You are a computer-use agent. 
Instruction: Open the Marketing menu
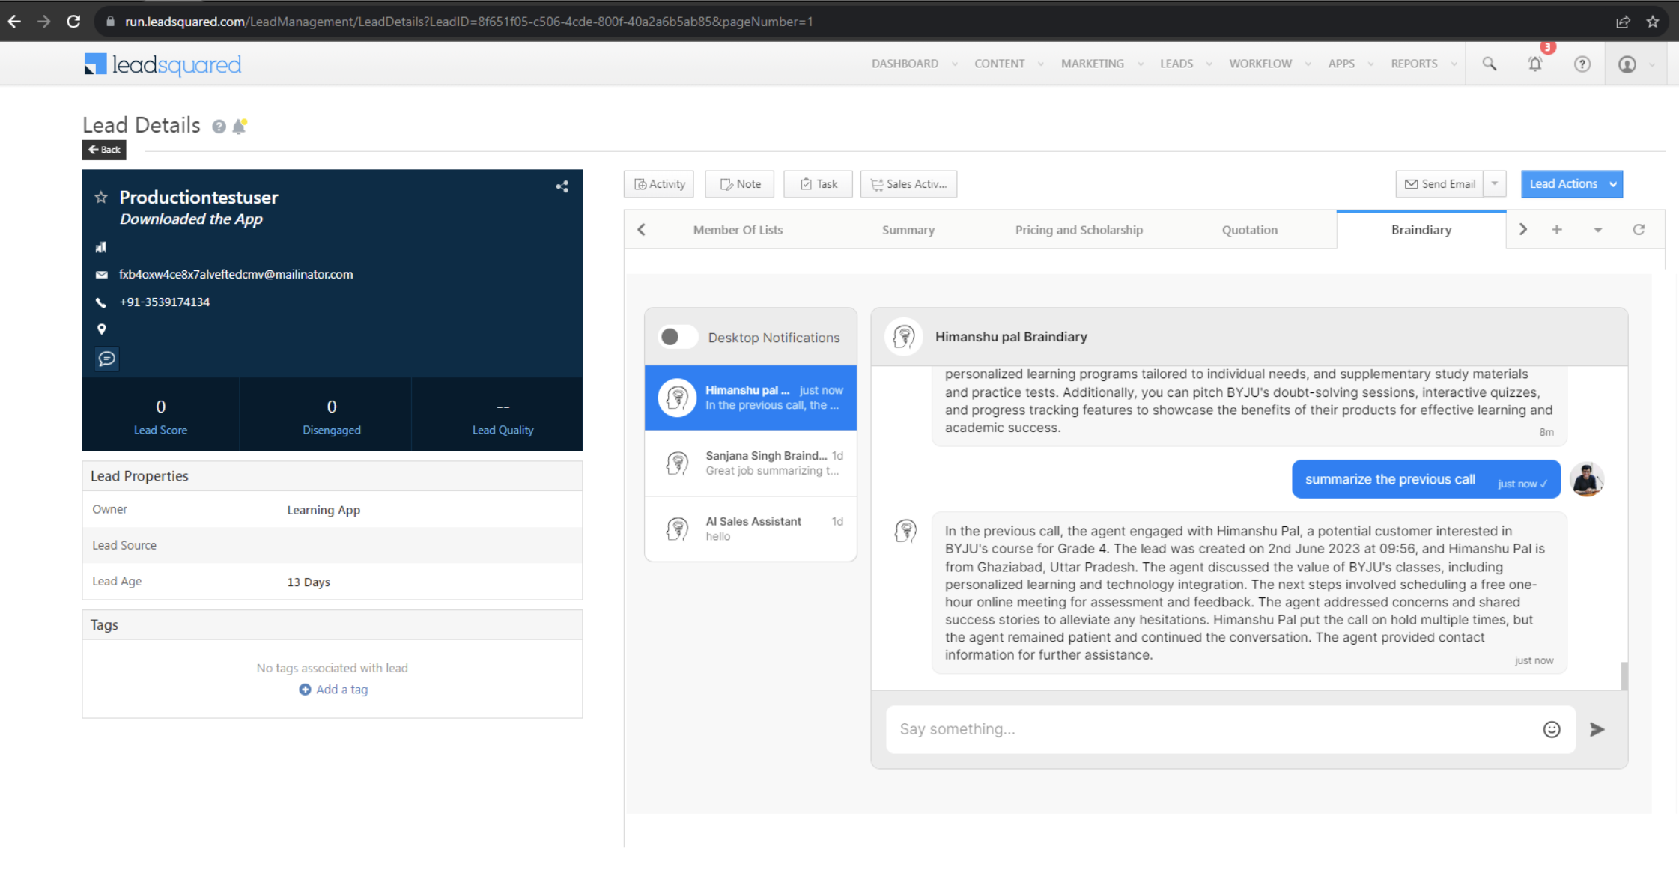(x=1092, y=64)
